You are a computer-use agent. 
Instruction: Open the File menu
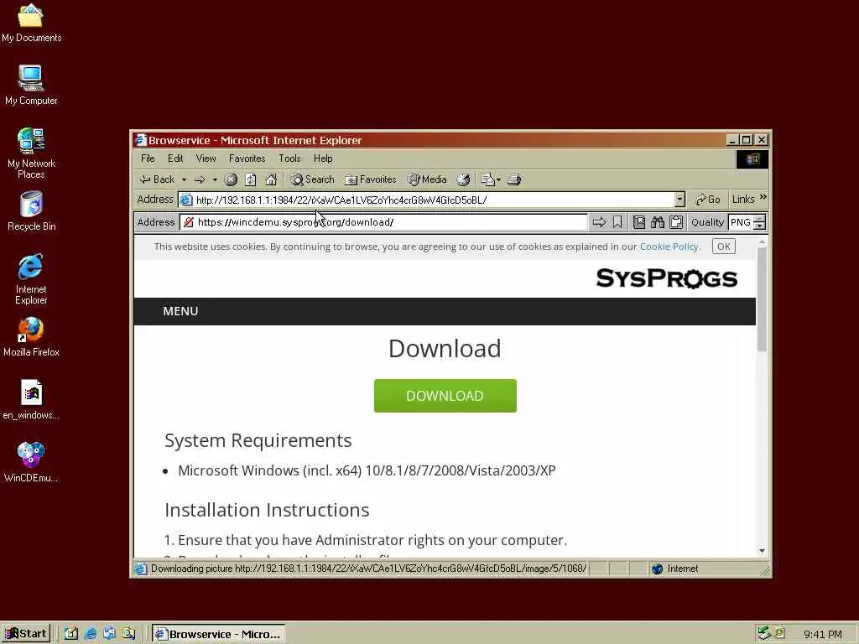[x=148, y=158]
